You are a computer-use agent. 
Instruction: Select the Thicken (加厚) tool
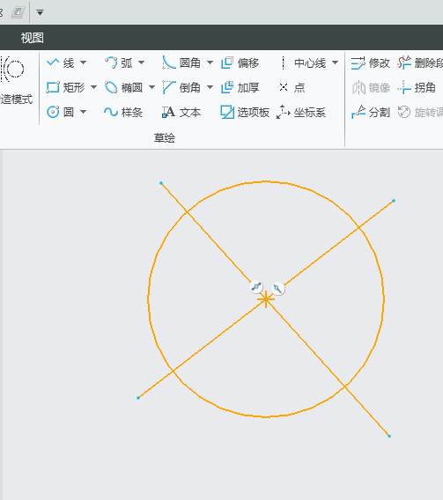pos(240,87)
